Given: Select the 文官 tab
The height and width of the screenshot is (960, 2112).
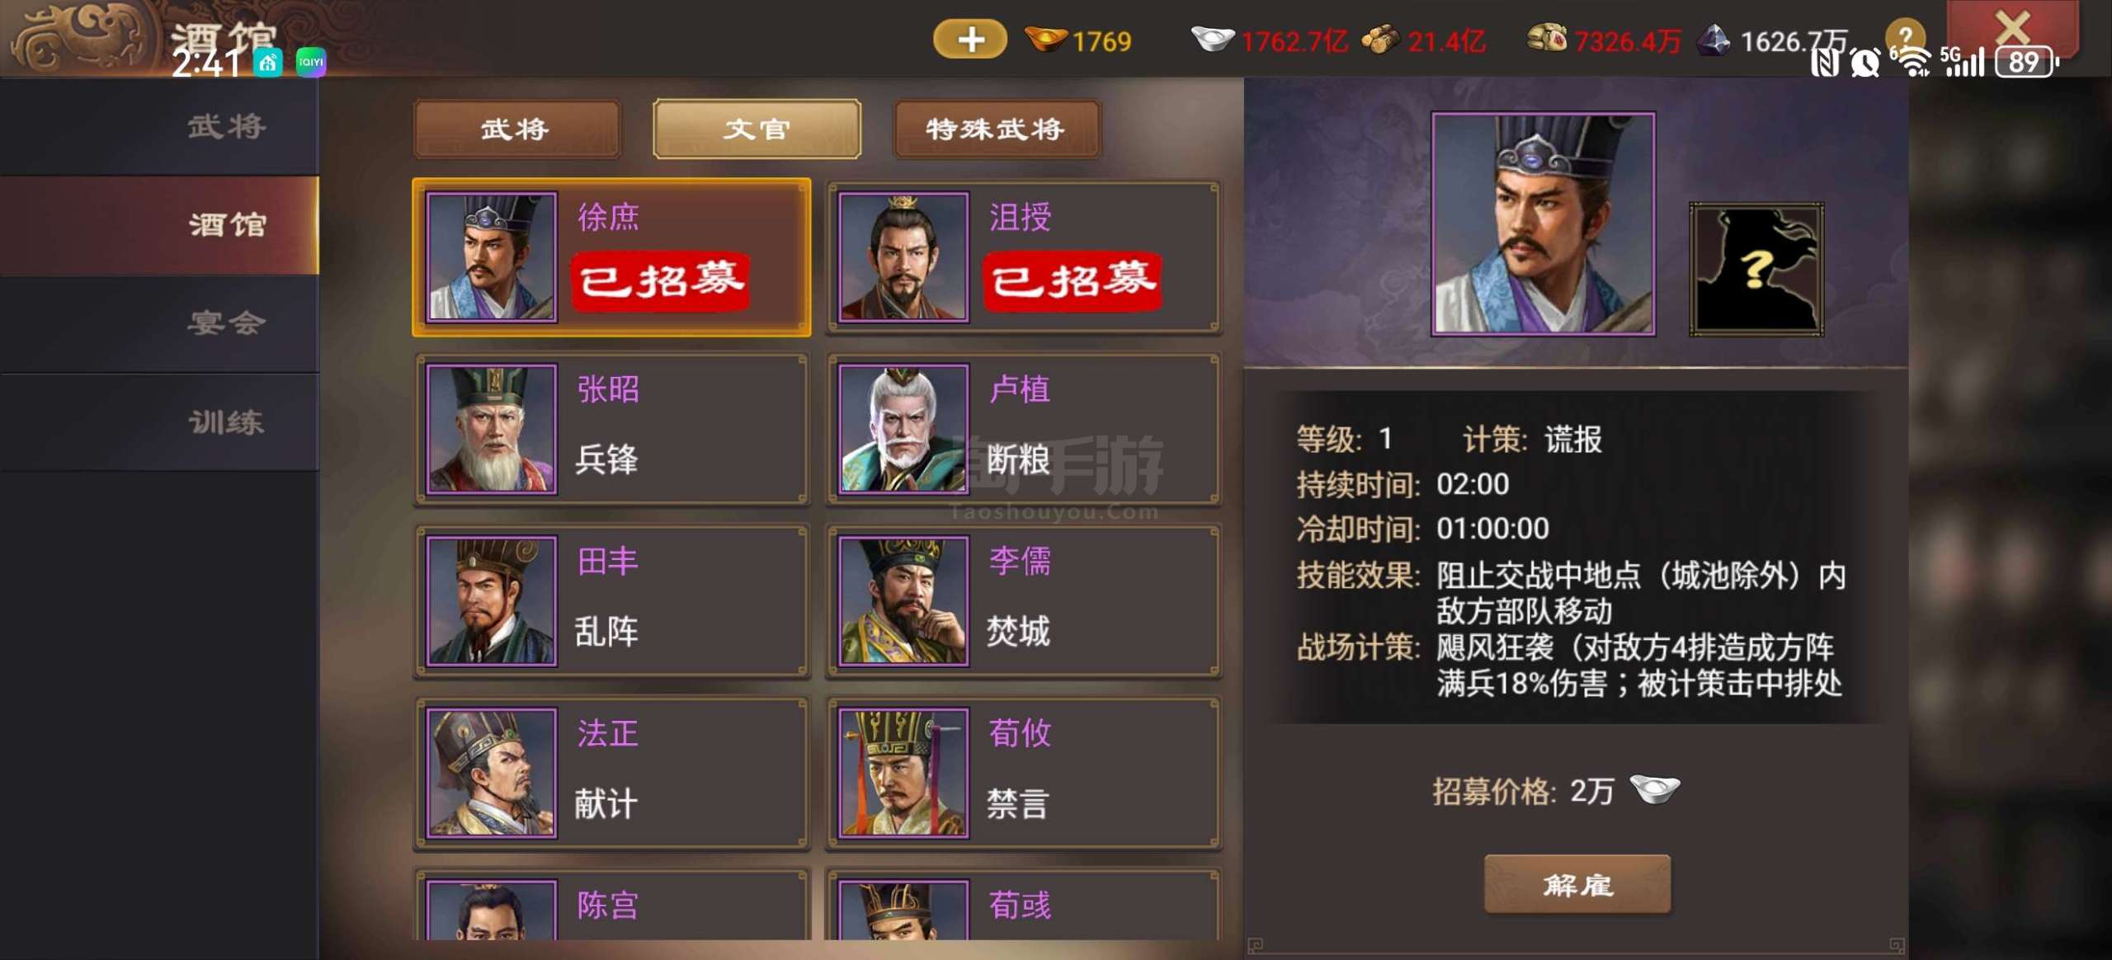Looking at the screenshot, I should tap(757, 129).
